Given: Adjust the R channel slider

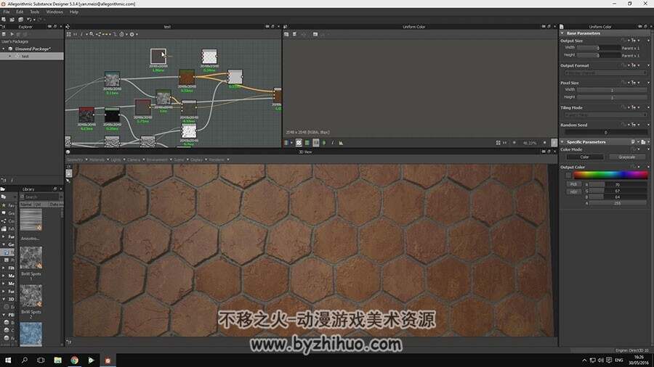Looking at the screenshot, I should [617, 184].
